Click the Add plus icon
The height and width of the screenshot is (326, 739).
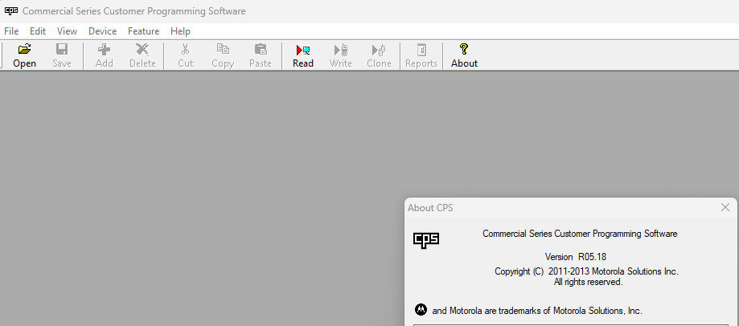pos(104,50)
